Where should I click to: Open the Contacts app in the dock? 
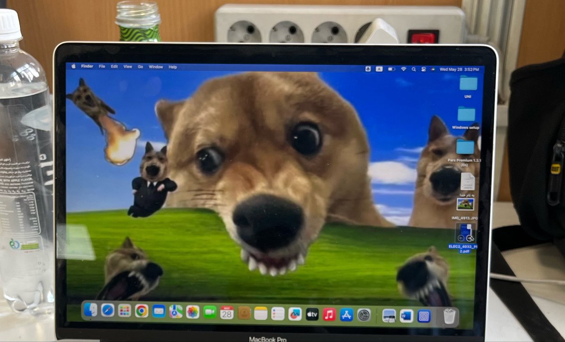(x=244, y=313)
